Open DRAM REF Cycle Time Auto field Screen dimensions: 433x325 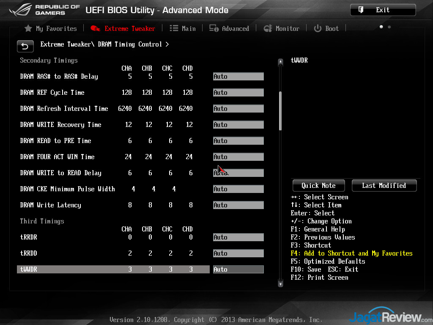pyautogui.click(x=238, y=93)
